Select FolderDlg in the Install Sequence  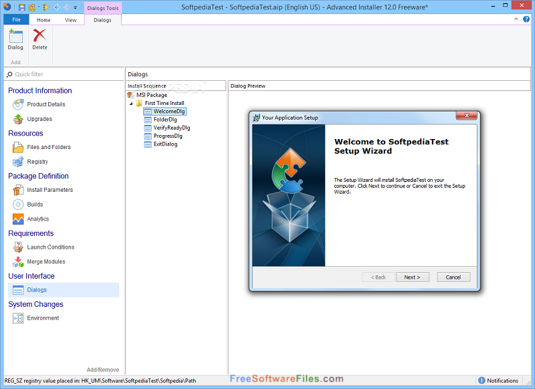pos(165,120)
